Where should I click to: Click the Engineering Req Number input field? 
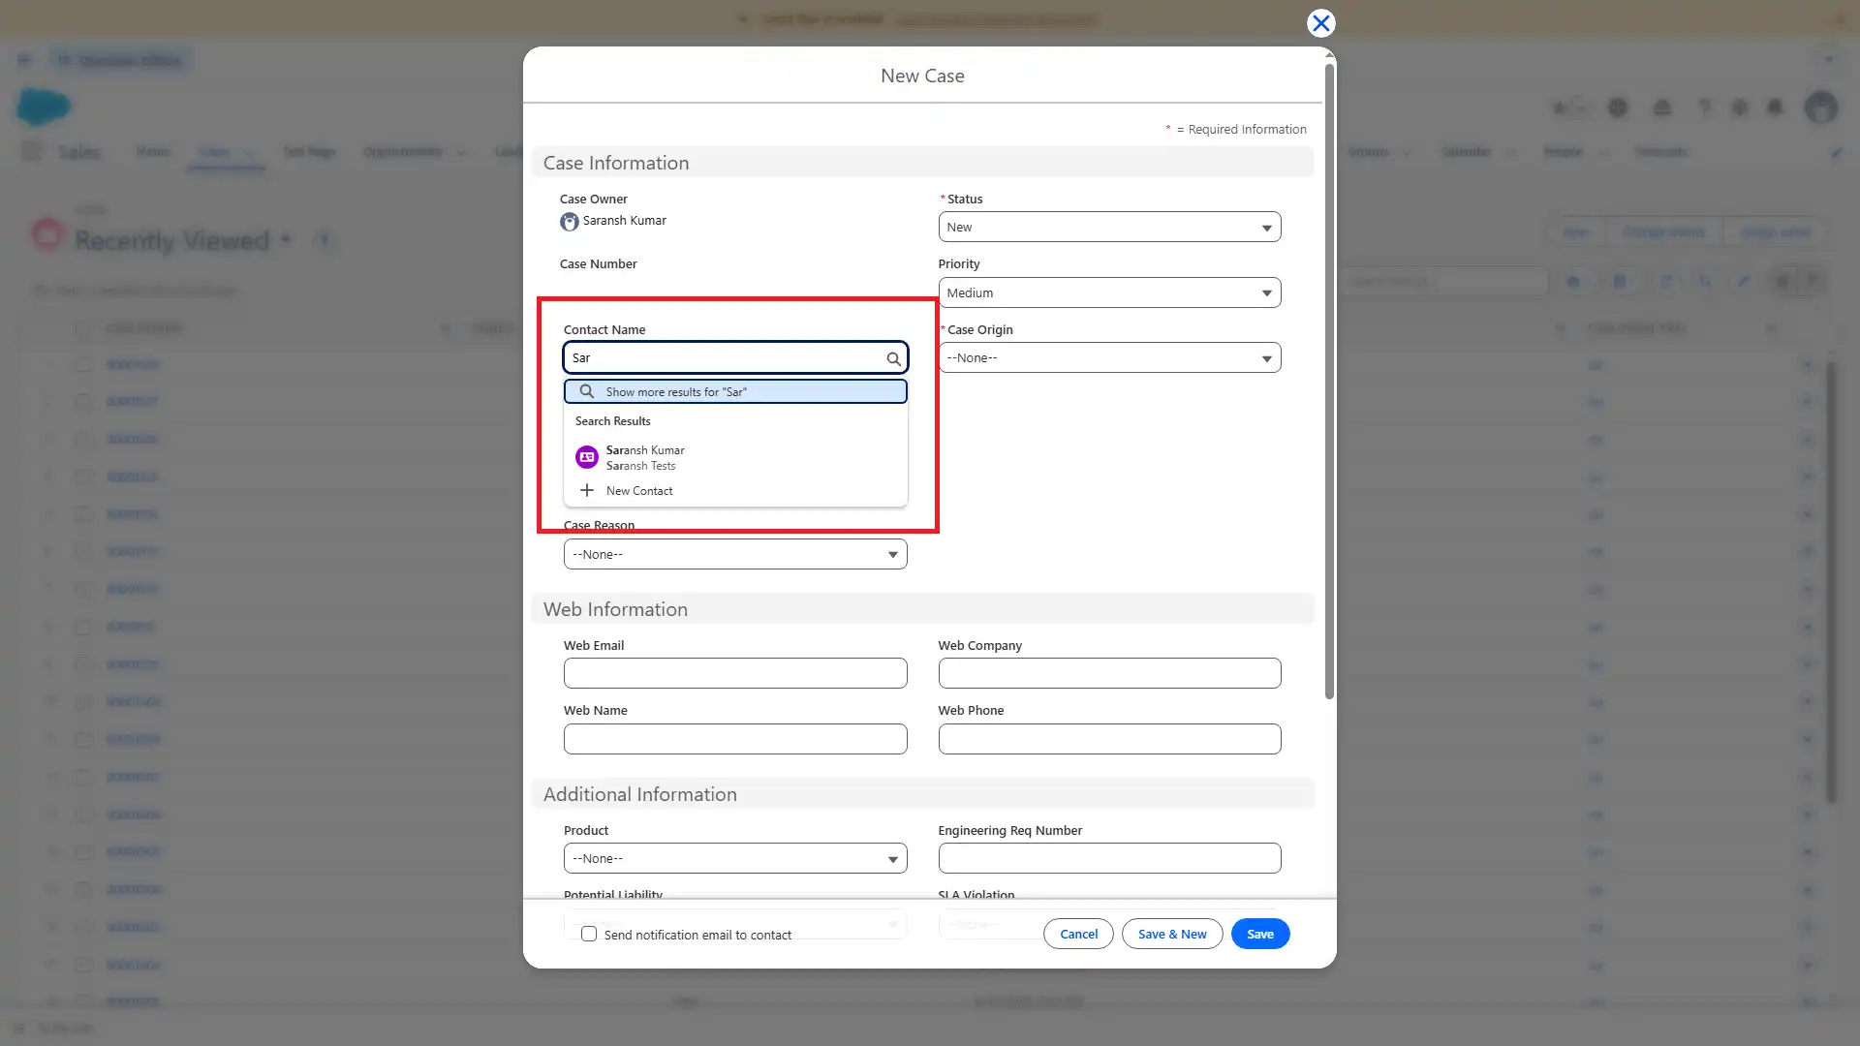point(1109,859)
